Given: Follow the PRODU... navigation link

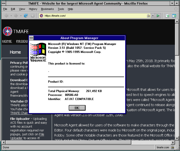Looking at the screenshot, I should pyautogui.click(x=22, y=41).
